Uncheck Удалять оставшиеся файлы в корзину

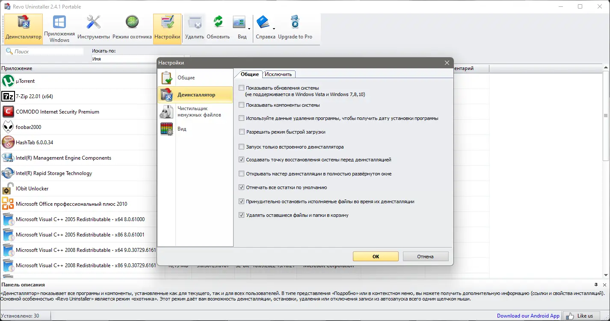pos(242,215)
